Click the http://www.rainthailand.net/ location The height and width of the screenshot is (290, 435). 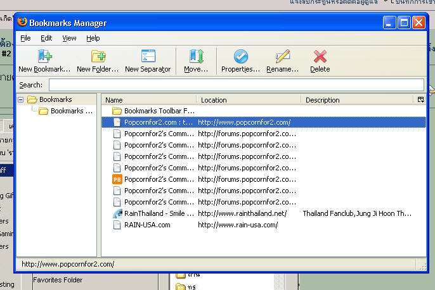pyautogui.click(x=242, y=213)
